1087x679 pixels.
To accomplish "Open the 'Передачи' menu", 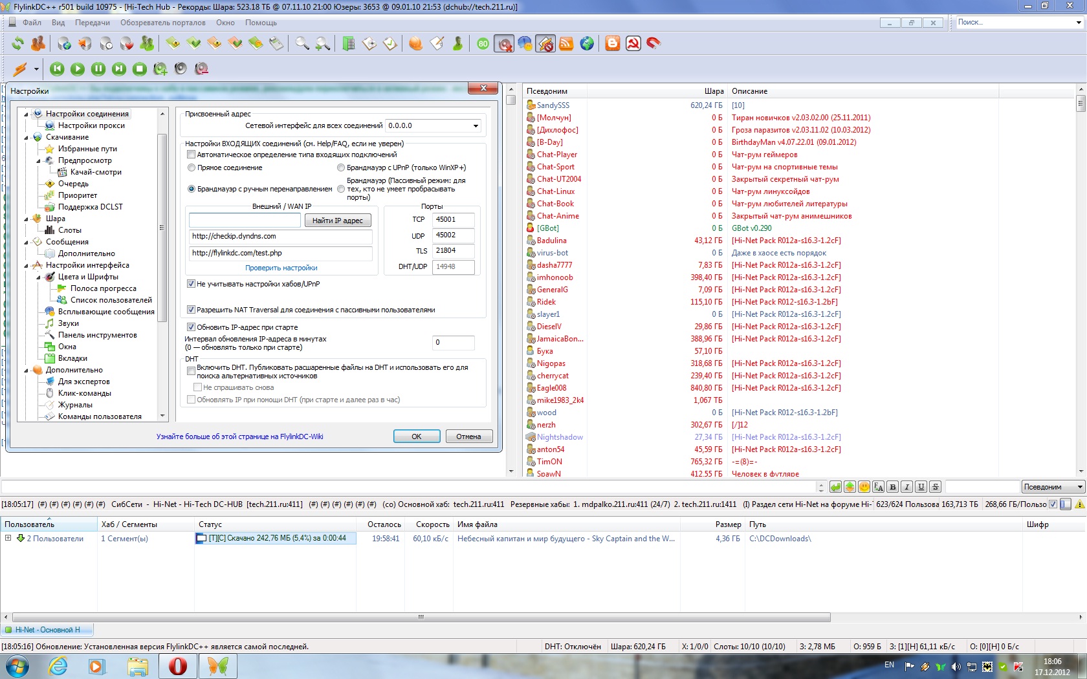I will click(x=92, y=23).
